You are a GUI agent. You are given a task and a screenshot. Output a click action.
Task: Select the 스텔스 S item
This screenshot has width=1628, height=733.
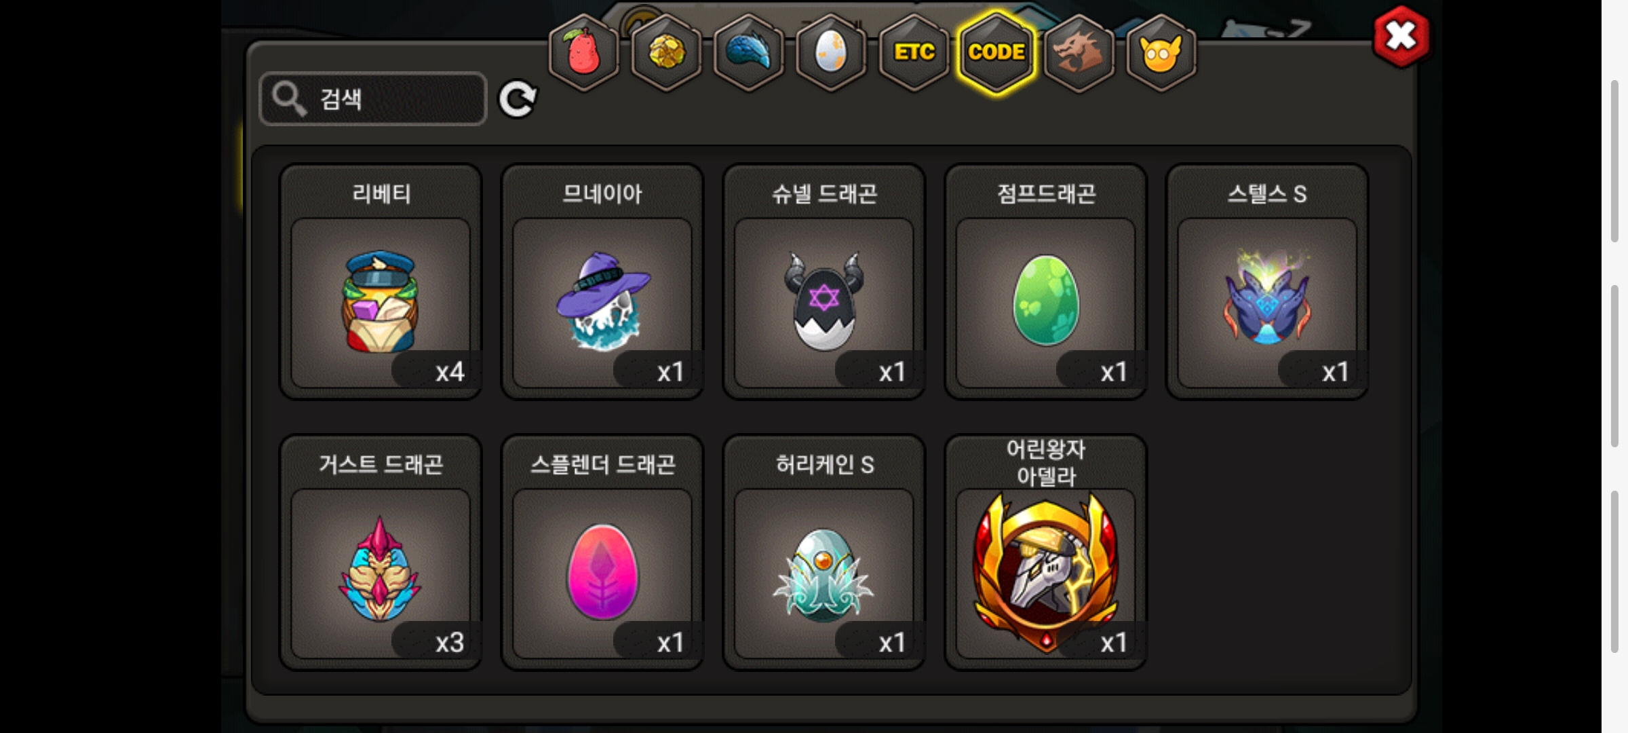click(1267, 282)
